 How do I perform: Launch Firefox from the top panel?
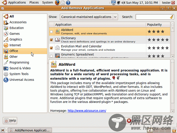pyautogui.click(x=57, y=2)
